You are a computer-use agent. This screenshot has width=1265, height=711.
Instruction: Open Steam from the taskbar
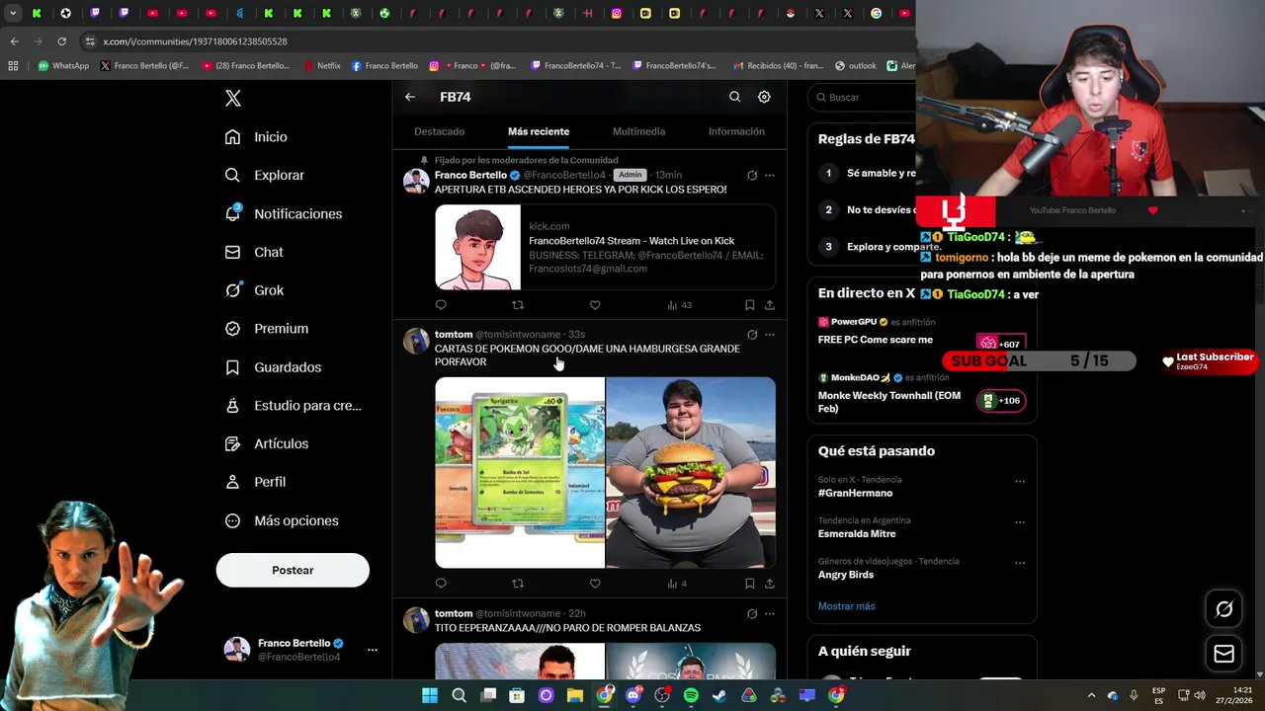[719, 696]
